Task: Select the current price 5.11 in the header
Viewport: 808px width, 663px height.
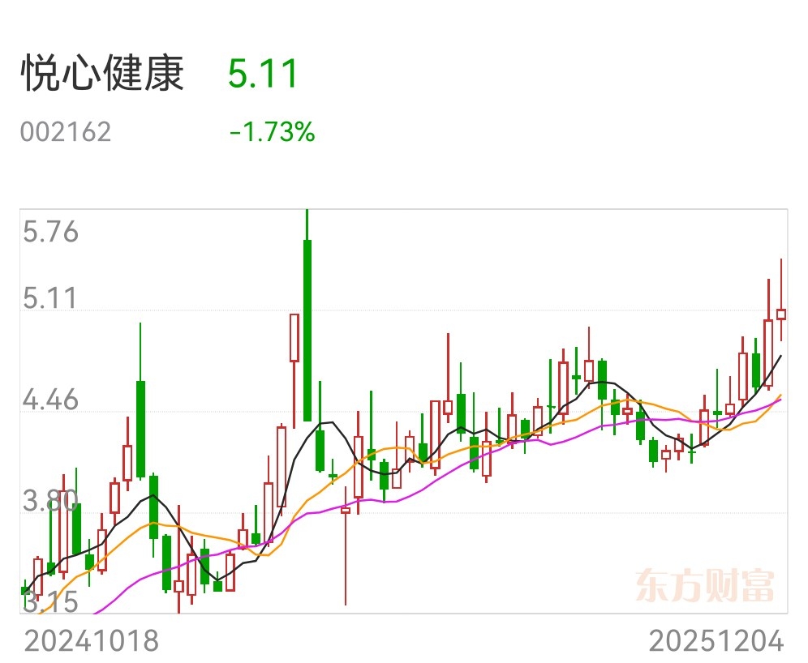Action: (x=263, y=74)
